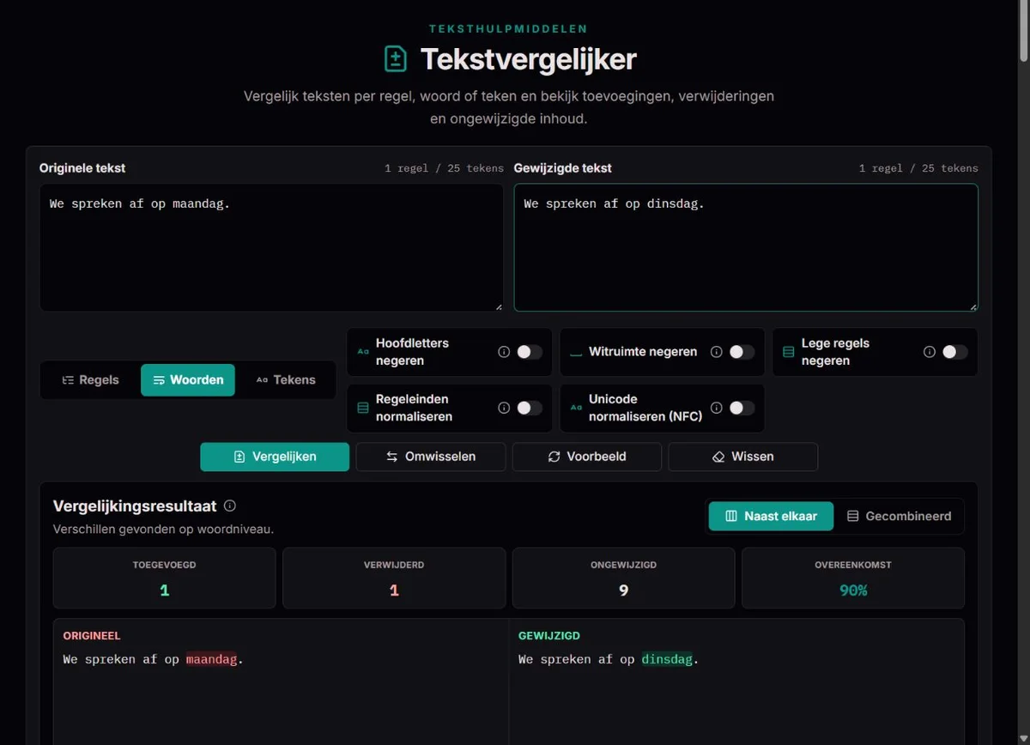Show info next to Vergelijkingsresultaat heading

pyautogui.click(x=230, y=506)
